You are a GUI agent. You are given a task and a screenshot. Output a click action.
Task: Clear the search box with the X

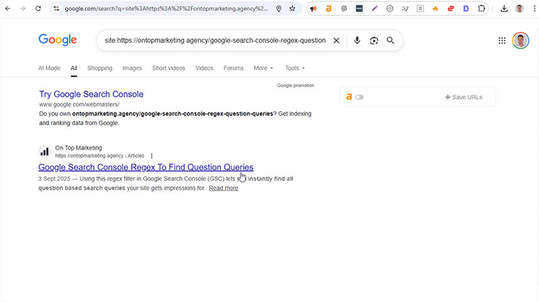[x=336, y=40]
